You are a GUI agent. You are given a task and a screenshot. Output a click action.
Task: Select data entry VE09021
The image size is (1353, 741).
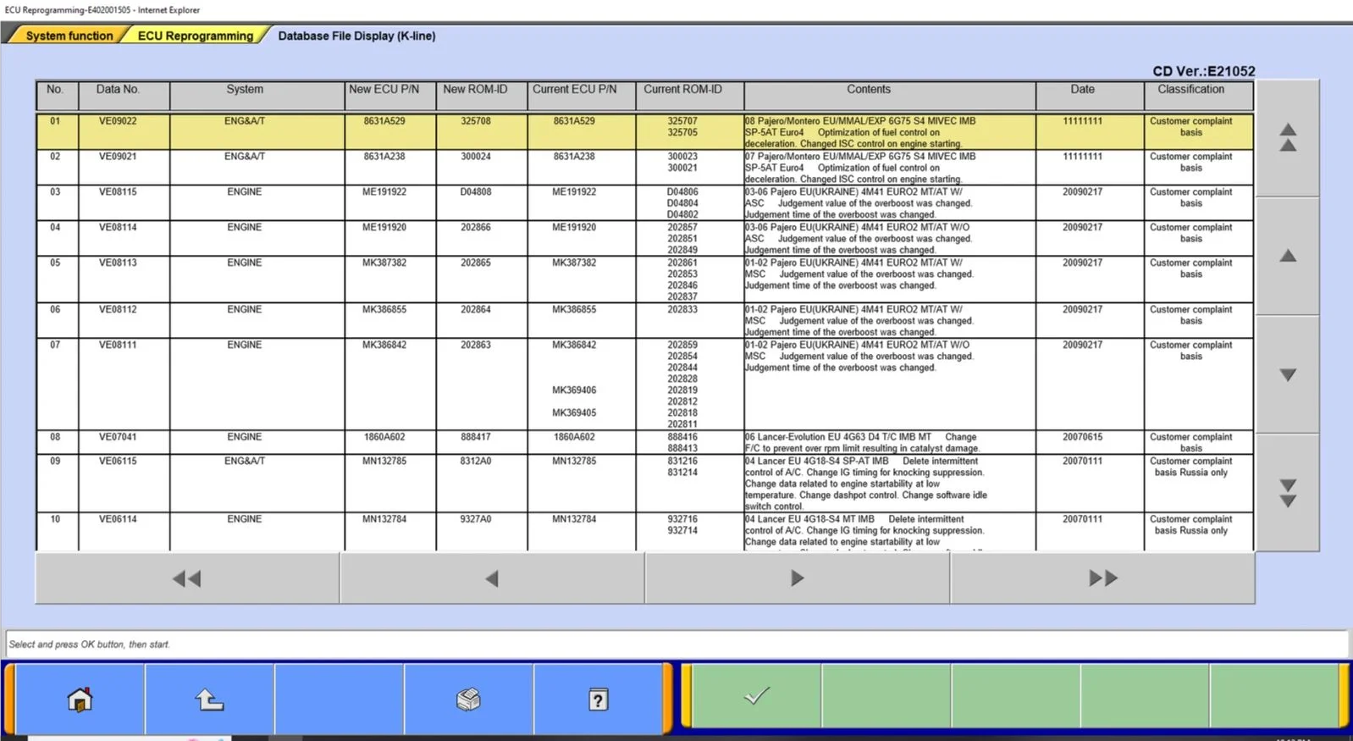[x=118, y=157]
